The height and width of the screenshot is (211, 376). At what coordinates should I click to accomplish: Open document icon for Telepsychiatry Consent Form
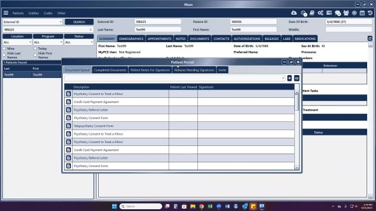point(69,126)
